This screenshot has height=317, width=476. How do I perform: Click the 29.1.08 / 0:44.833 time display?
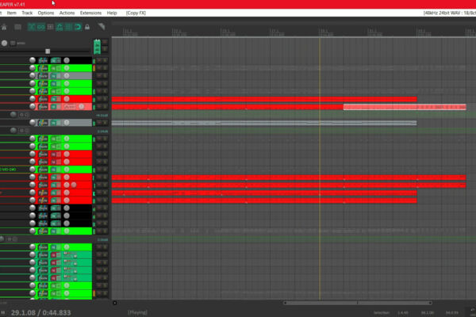coord(40,312)
